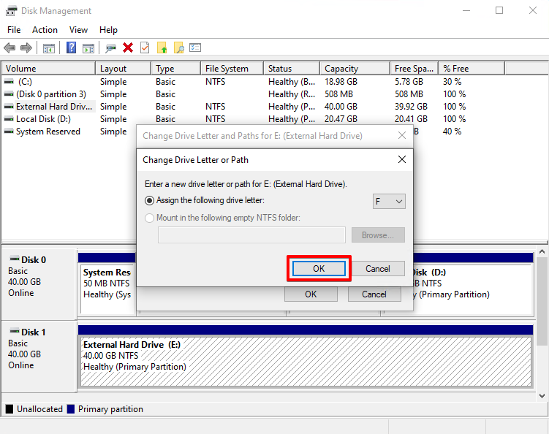Confirm with OK in Change Drive Letter or Path

[319, 268]
